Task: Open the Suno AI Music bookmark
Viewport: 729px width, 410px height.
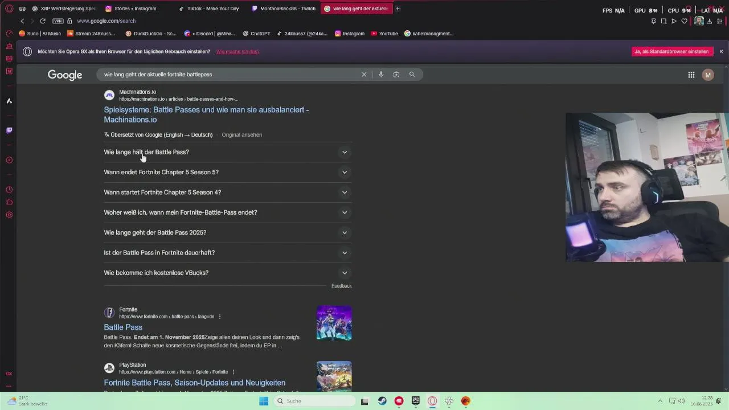Action: (40, 34)
